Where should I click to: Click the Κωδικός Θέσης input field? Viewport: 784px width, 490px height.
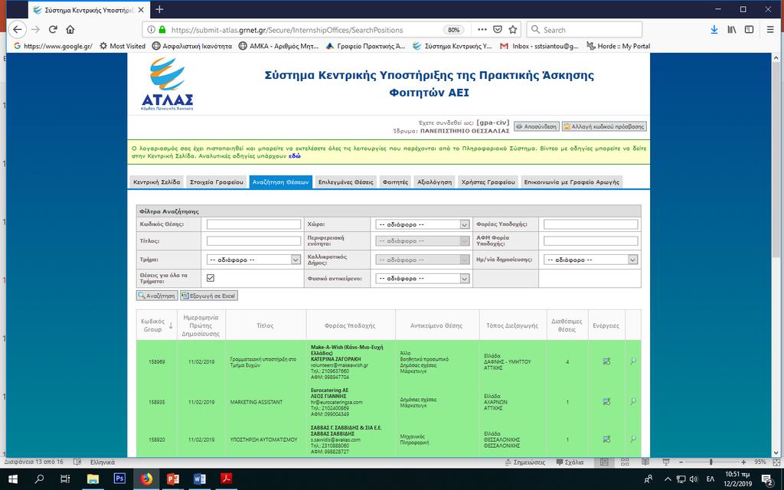point(253,224)
